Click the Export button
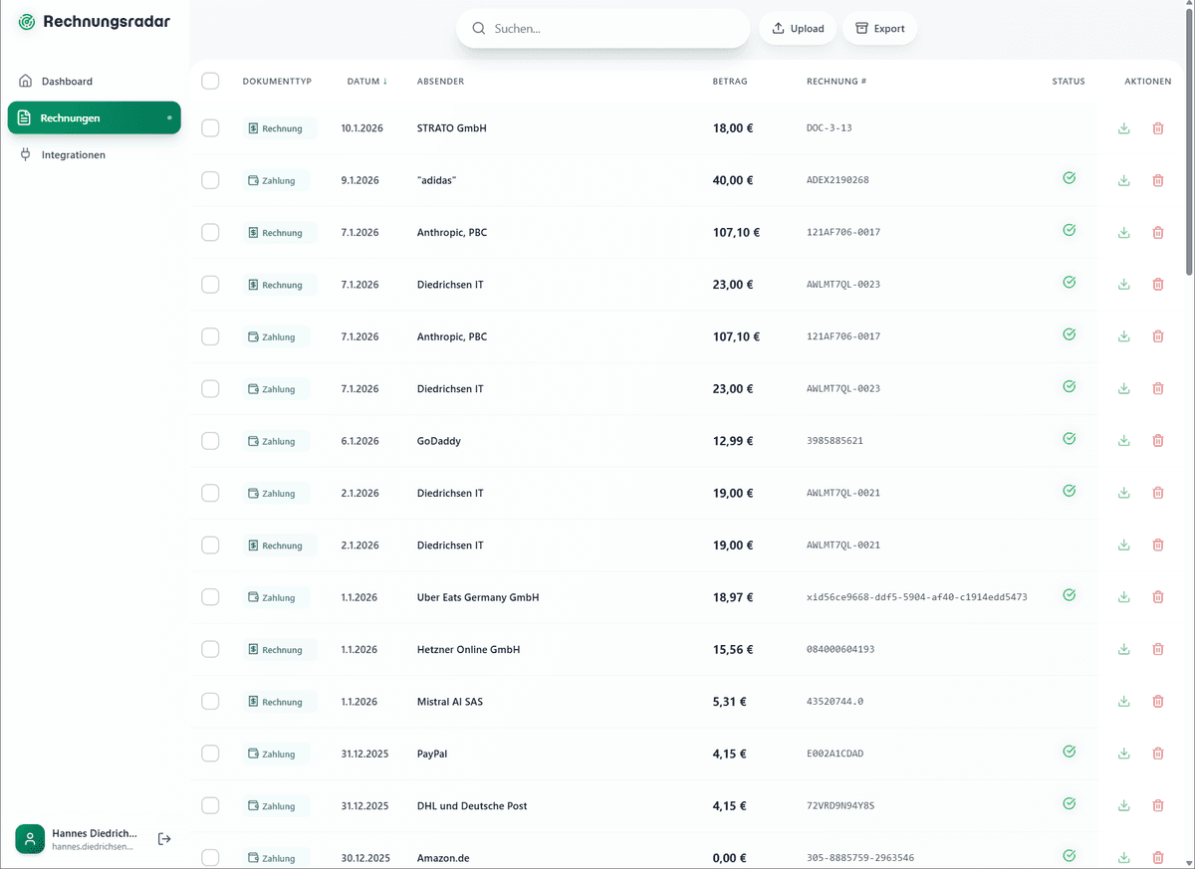The height and width of the screenshot is (869, 1195). coord(879,28)
